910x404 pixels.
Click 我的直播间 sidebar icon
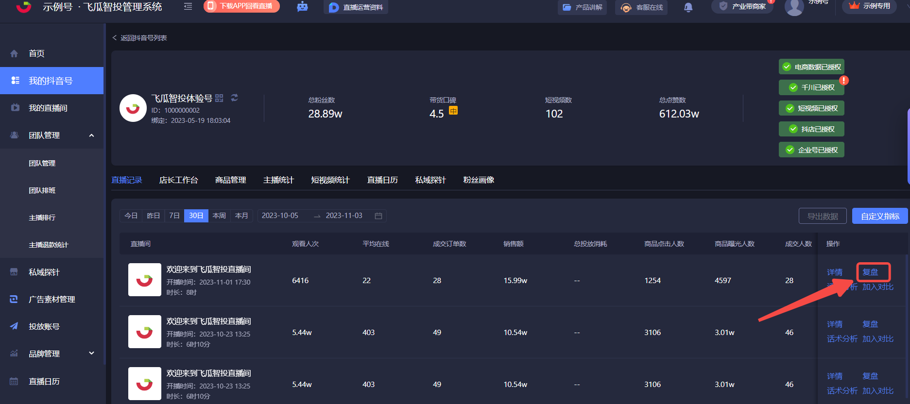tap(15, 108)
